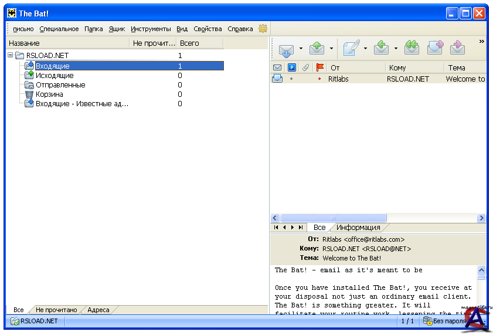Click the parked 'P' column header
The image size is (493, 335).
pyautogui.click(x=292, y=67)
